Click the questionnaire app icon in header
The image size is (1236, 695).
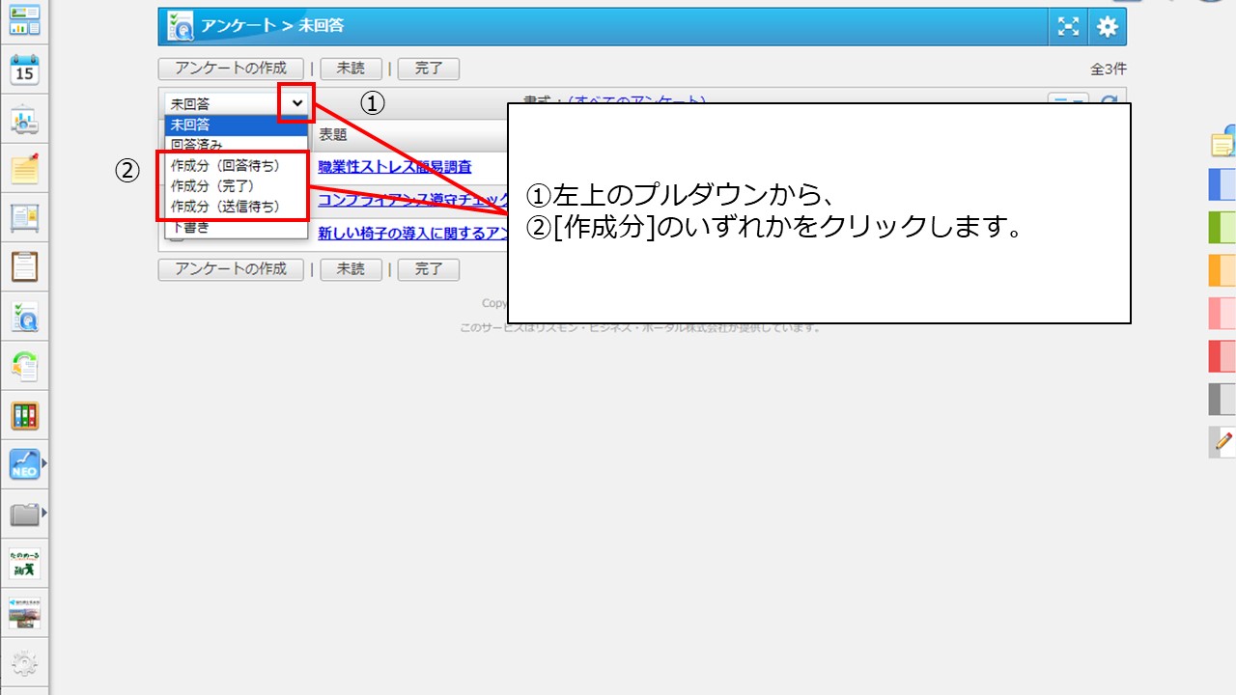coord(180,27)
